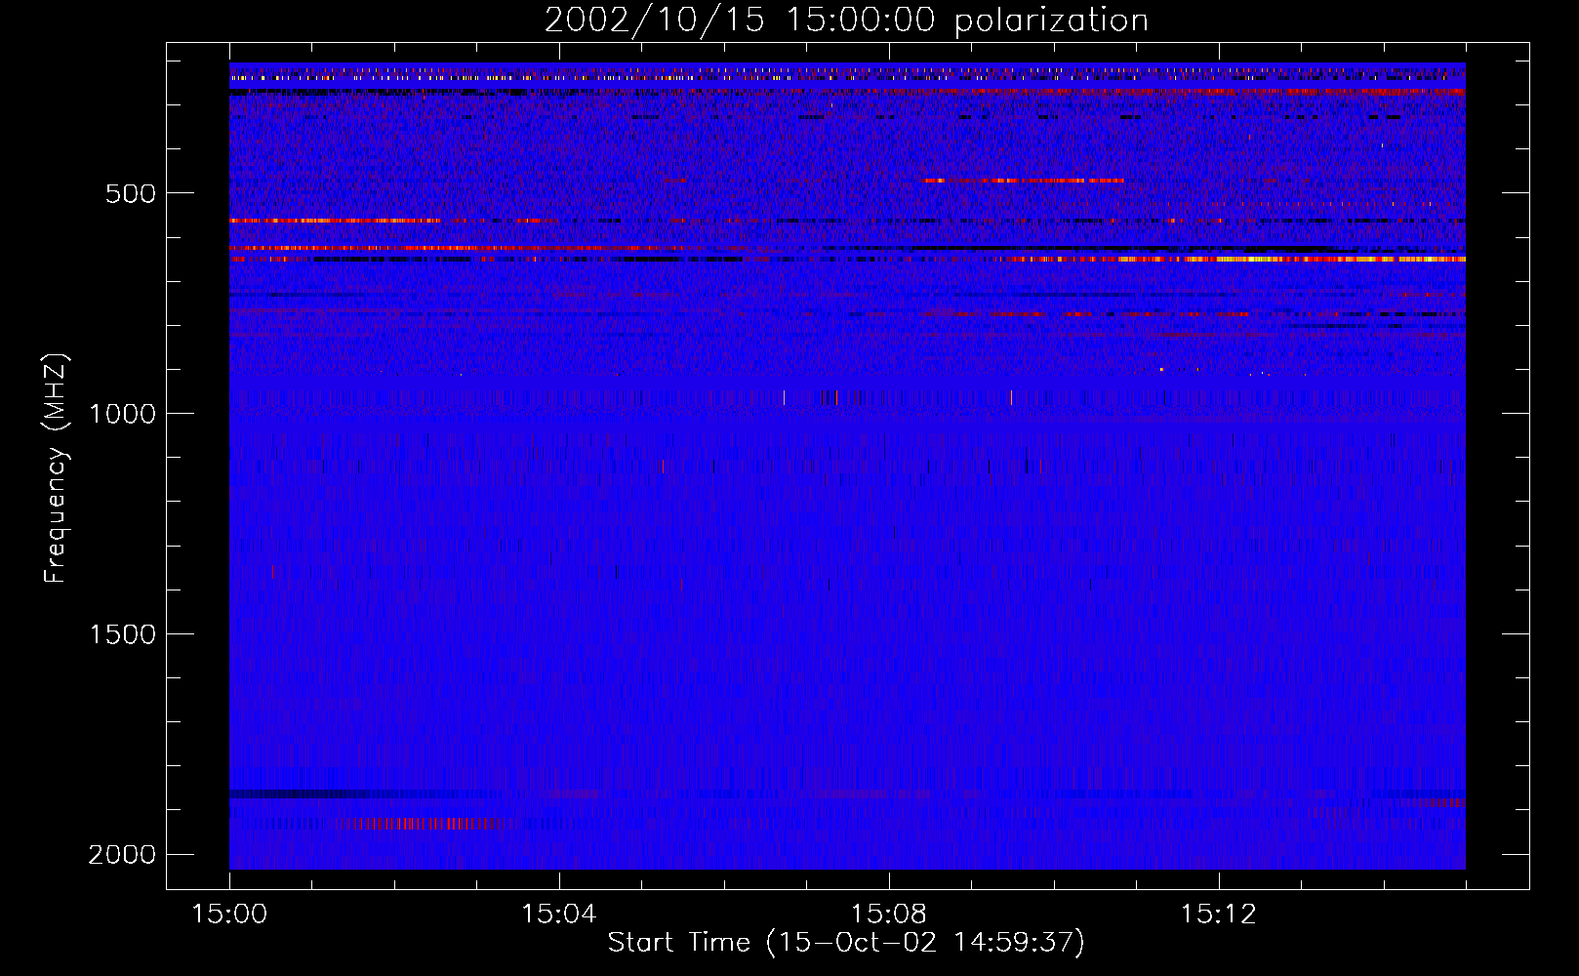
Task: Select the 1000 frequency axis label
Action: pyautogui.click(x=122, y=414)
